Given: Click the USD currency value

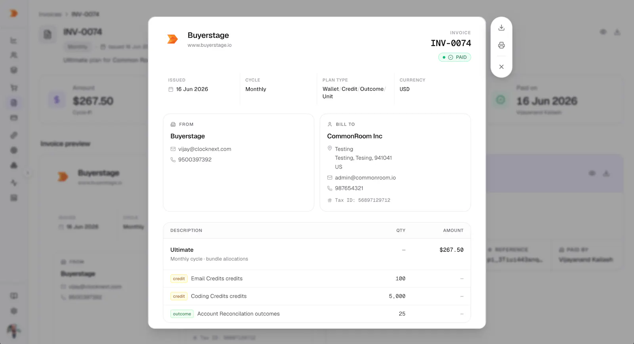Looking at the screenshot, I should click(405, 89).
